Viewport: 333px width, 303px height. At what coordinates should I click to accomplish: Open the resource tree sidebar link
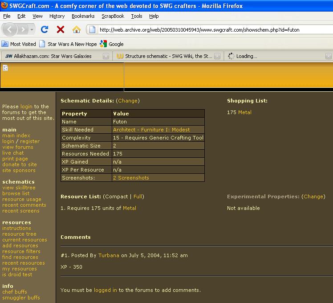tap(19, 234)
